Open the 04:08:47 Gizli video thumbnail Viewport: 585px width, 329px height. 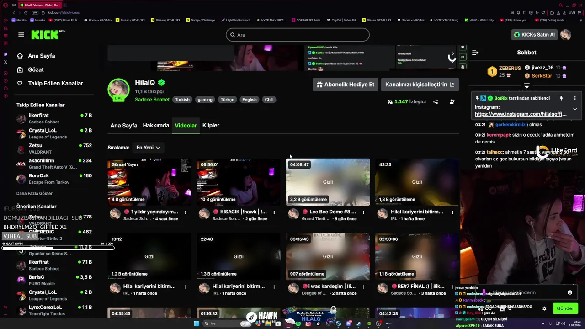pos(328,182)
